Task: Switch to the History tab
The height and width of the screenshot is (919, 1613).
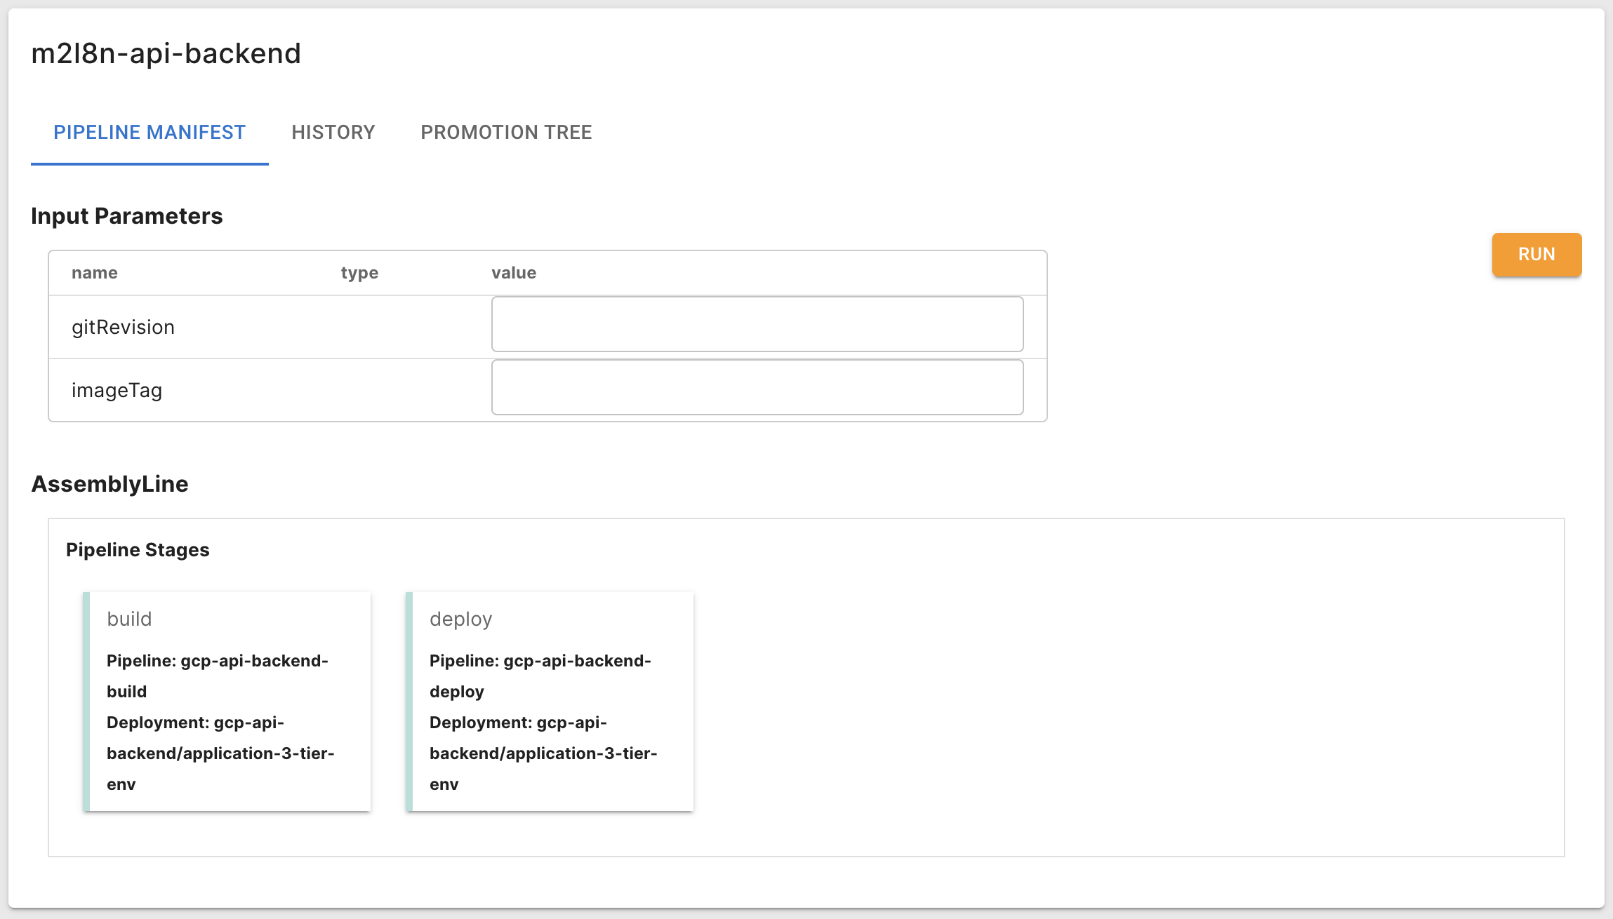Action: pos(333,132)
